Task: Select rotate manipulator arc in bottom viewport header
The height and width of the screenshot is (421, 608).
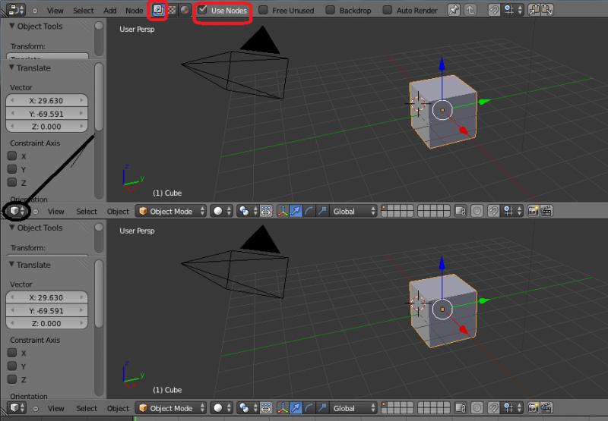Action: click(x=309, y=408)
